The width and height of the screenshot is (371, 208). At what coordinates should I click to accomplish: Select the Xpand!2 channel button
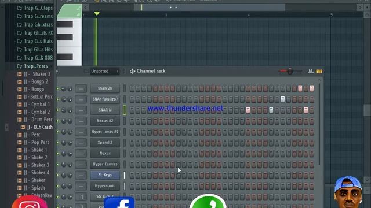pos(105,143)
